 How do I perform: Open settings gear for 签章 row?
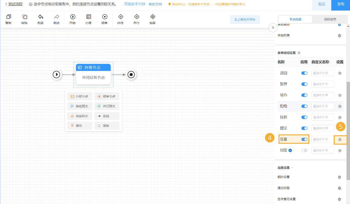coord(340,140)
